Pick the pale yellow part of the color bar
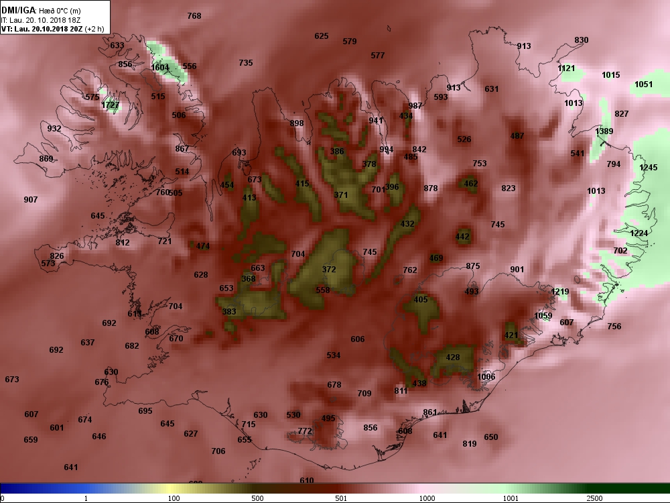The image size is (670, 503). click(169, 488)
